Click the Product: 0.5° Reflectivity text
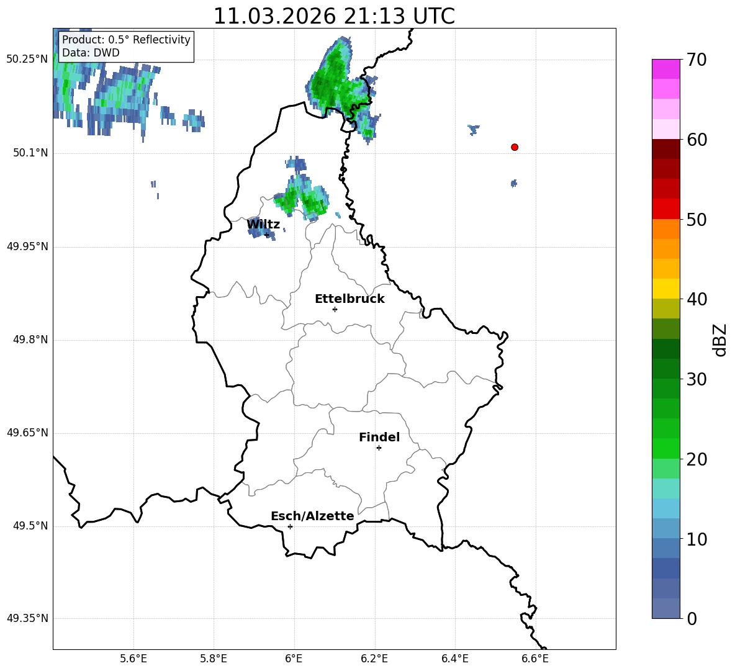735x671 pixels. 126,40
